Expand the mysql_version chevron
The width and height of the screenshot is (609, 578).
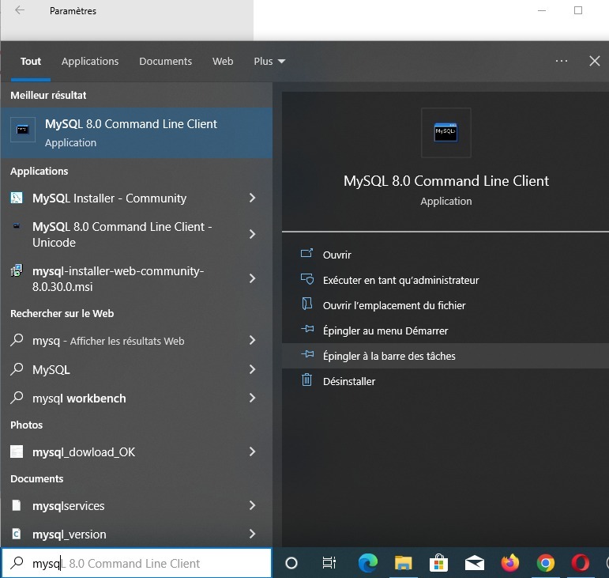click(x=253, y=534)
